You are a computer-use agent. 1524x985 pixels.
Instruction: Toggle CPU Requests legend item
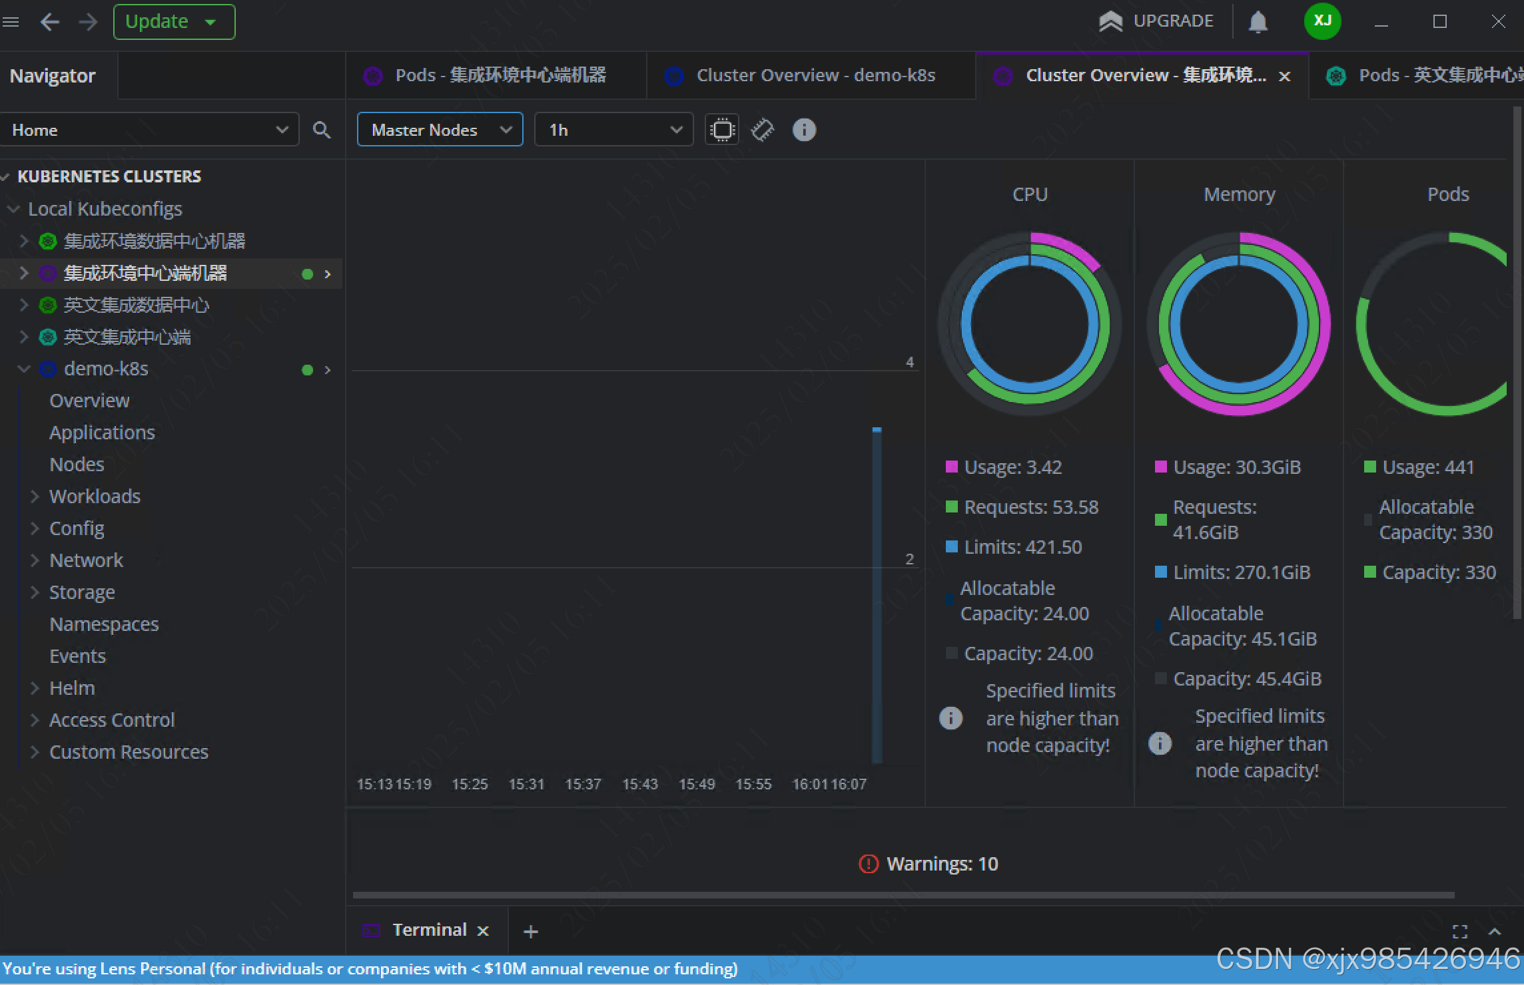pyautogui.click(x=1030, y=507)
